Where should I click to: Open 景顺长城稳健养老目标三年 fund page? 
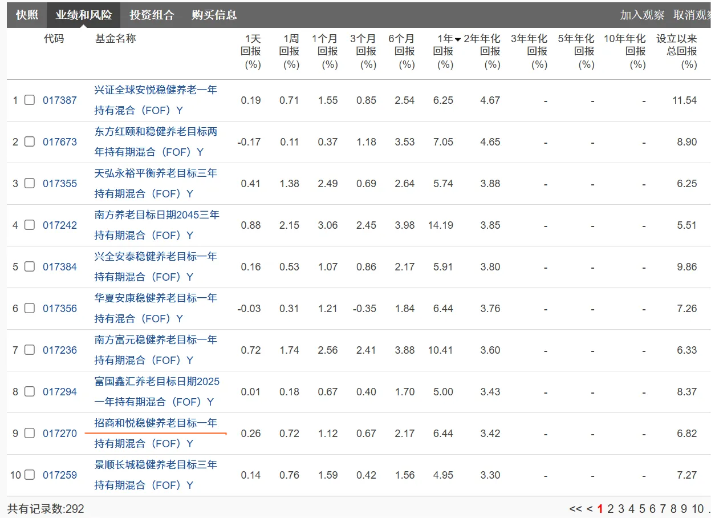156,465
